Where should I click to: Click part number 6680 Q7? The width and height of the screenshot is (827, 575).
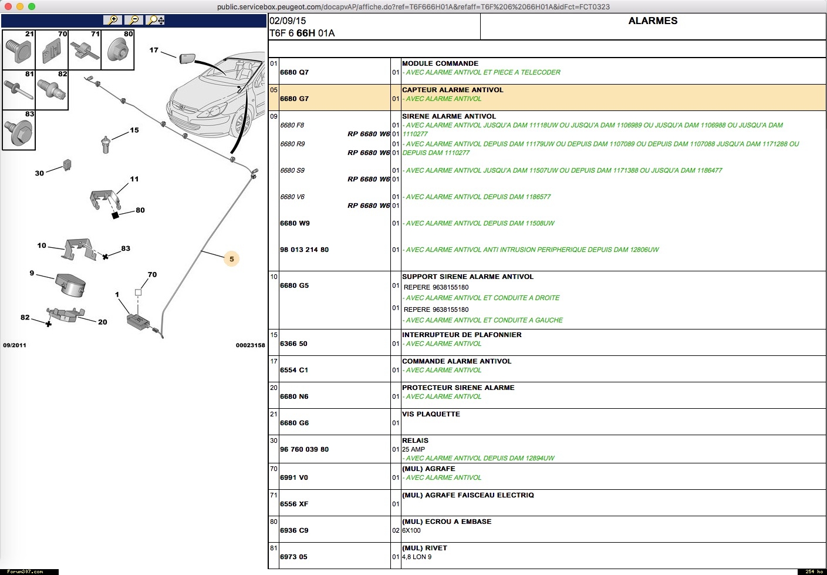click(x=294, y=72)
